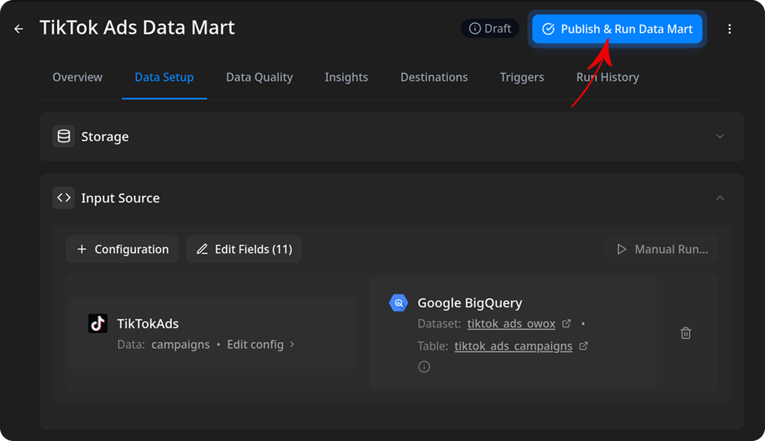The height and width of the screenshot is (441, 765).
Task: View the Run History tab
Action: click(x=608, y=78)
